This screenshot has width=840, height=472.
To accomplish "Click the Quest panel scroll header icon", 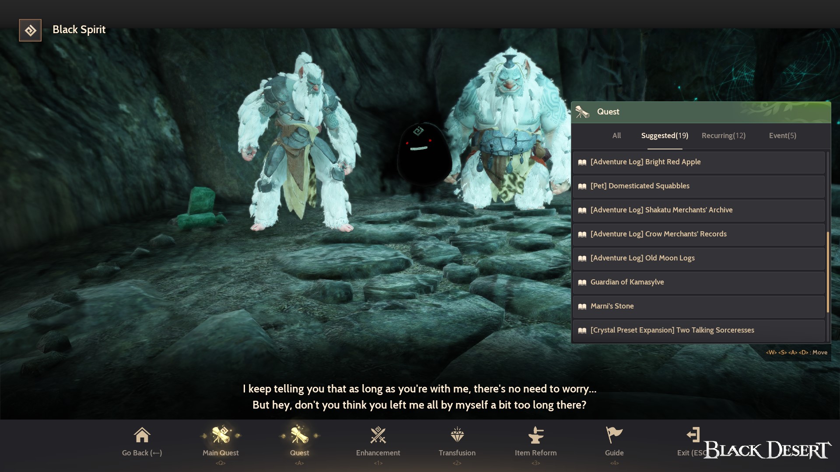I will [x=582, y=112].
